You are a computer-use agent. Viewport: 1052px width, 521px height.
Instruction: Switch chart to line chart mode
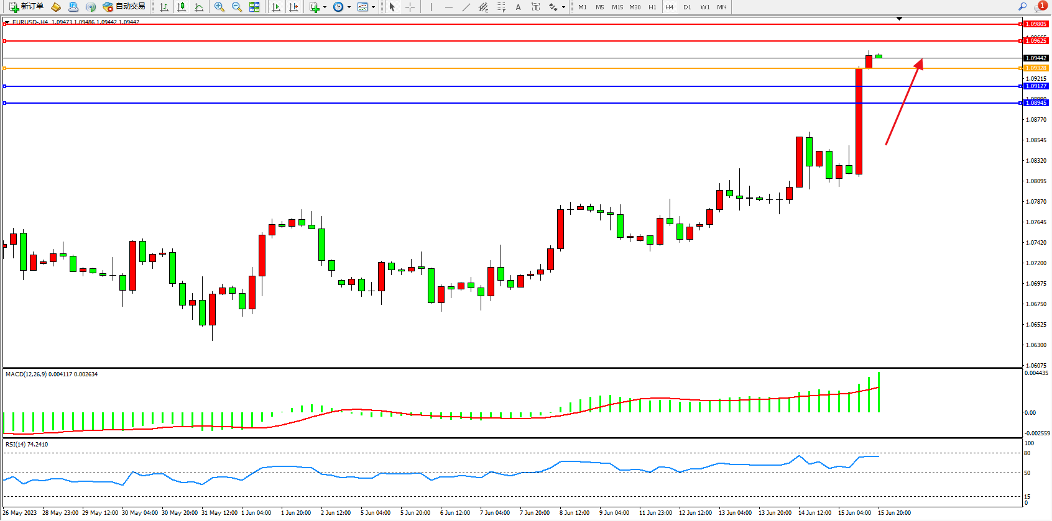(199, 7)
